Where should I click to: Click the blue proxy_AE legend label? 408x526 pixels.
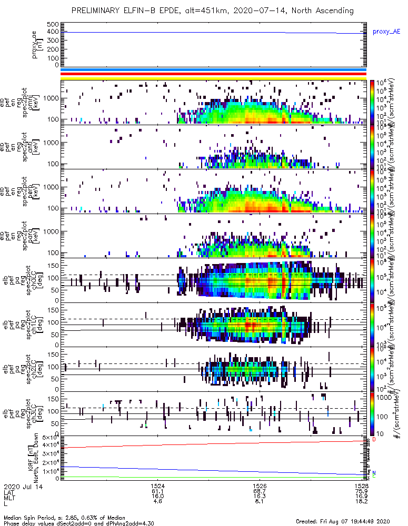tap(386, 32)
